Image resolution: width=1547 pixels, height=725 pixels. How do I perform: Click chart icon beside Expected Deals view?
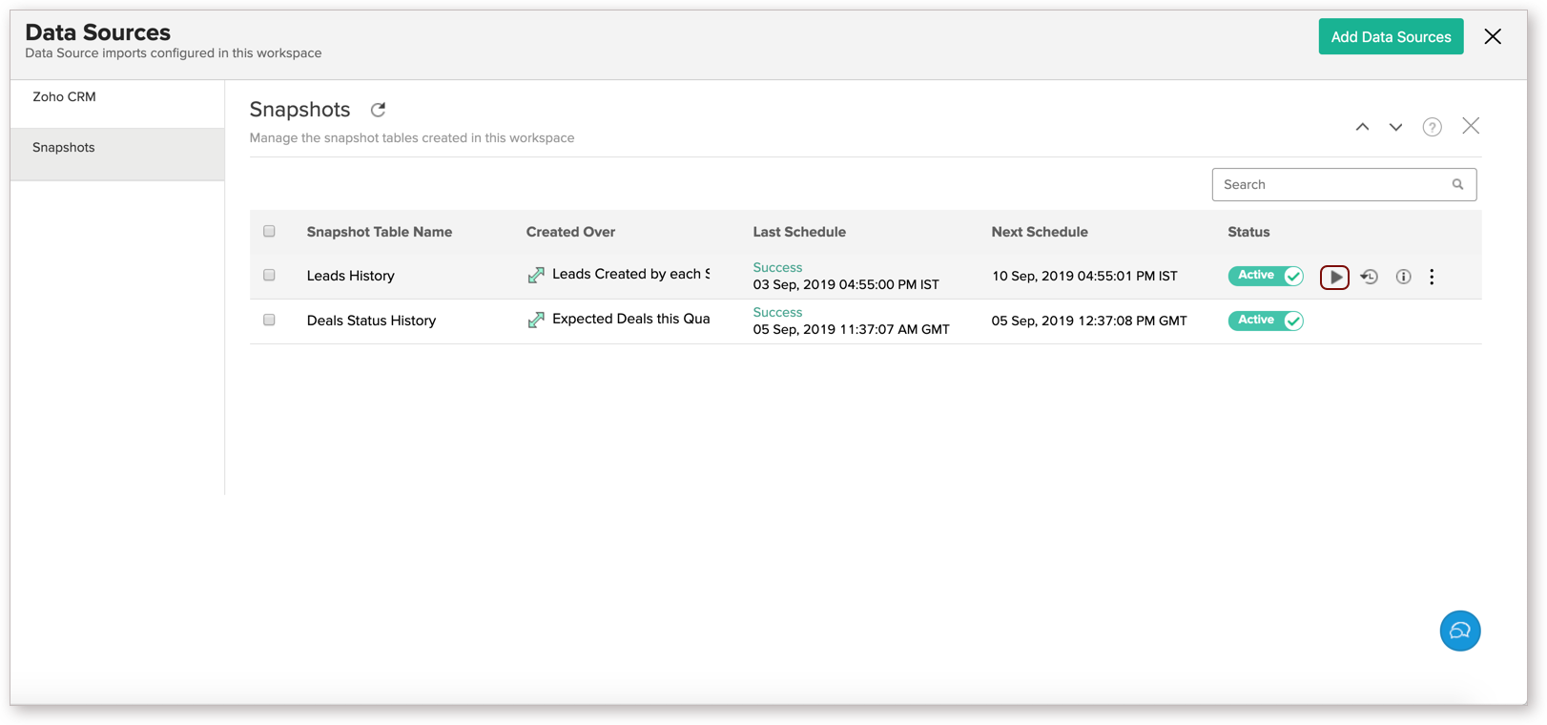(x=536, y=321)
